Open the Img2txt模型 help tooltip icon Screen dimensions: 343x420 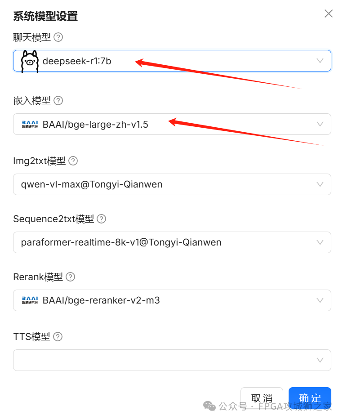pyautogui.click(x=73, y=161)
